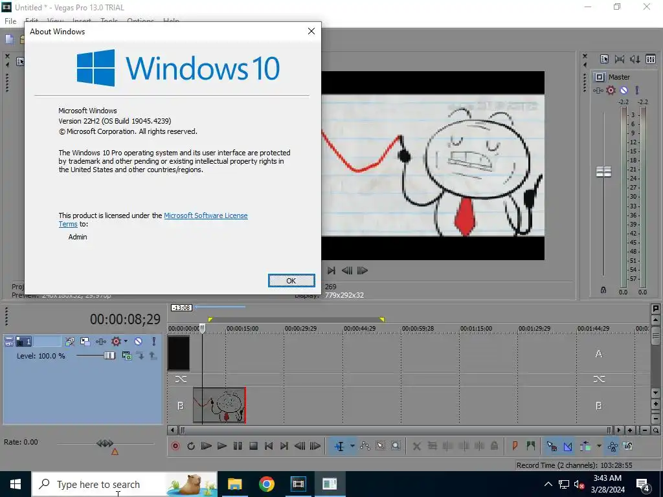The image size is (663, 497).
Task: Open the File menu in Vegas Pro
Action: pos(10,21)
